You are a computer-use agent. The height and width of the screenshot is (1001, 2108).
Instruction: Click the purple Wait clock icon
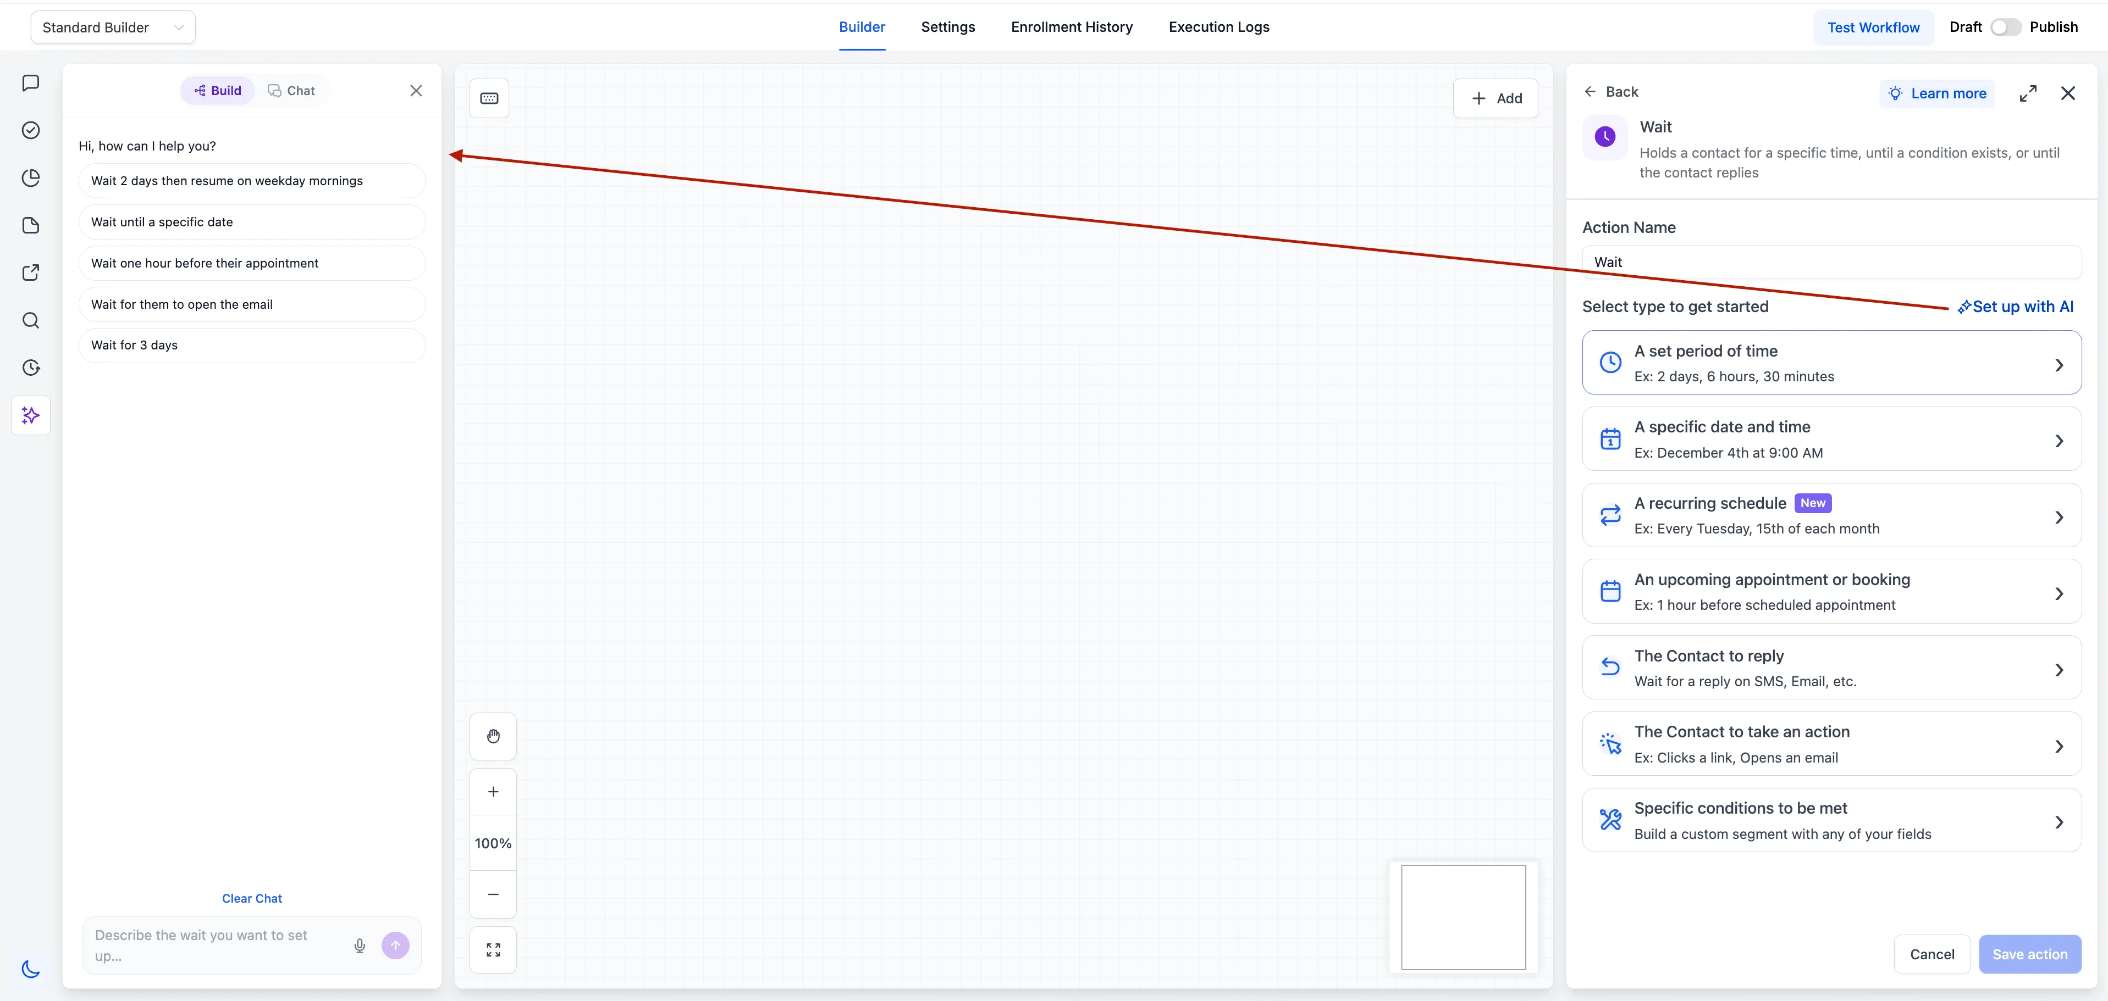[1605, 137]
